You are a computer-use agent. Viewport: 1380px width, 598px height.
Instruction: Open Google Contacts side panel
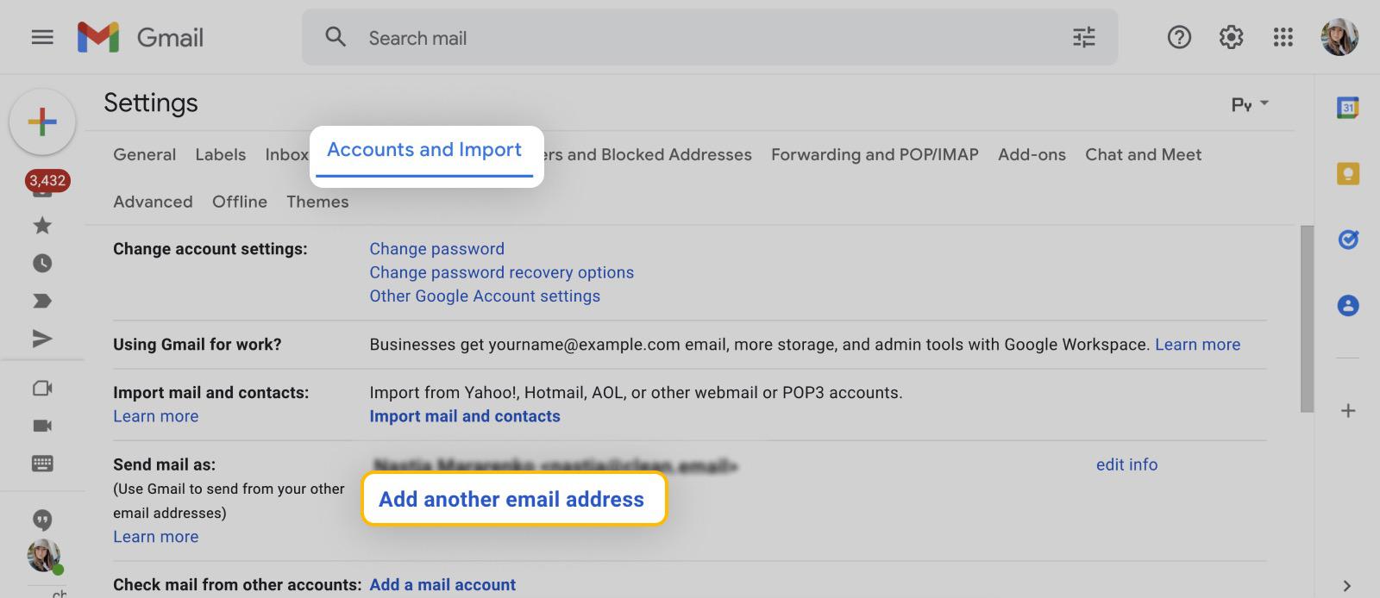[x=1347, y=306]
